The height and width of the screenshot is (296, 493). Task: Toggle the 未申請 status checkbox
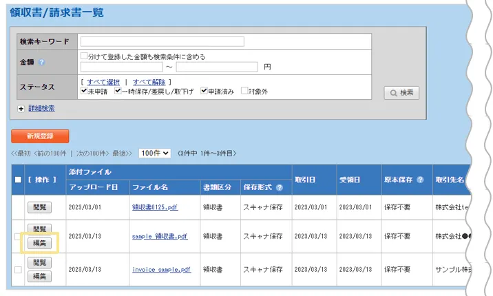tap(84, 91)
